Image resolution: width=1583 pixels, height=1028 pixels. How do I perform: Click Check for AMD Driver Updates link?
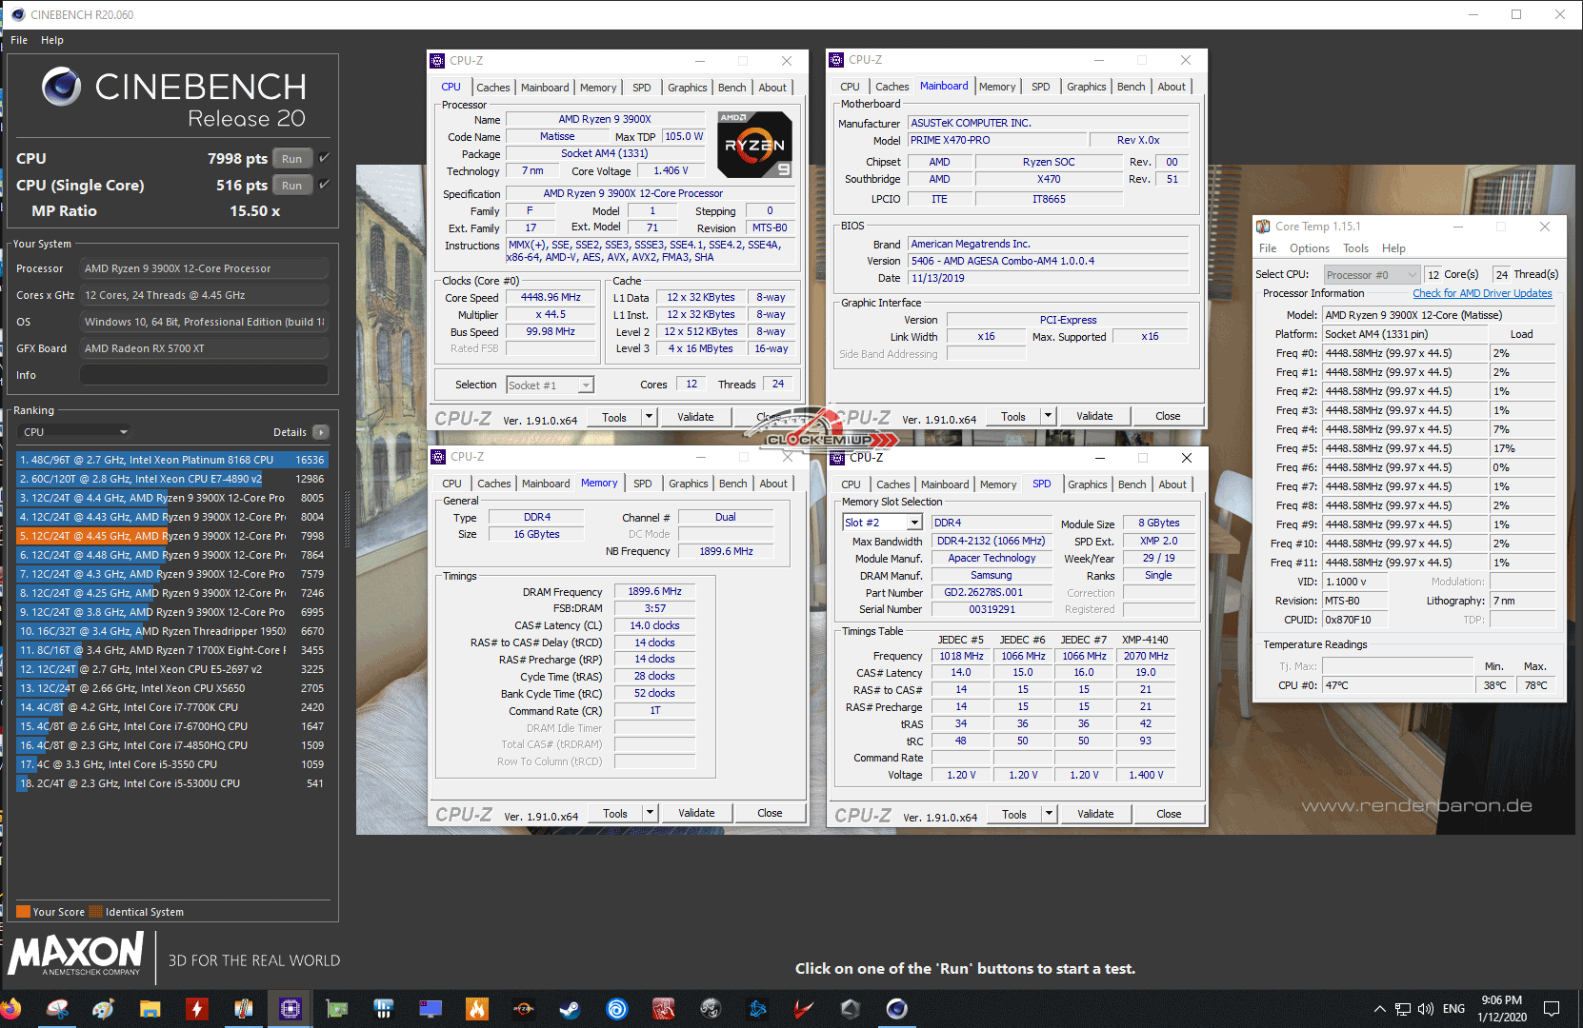click(1482, 293)
